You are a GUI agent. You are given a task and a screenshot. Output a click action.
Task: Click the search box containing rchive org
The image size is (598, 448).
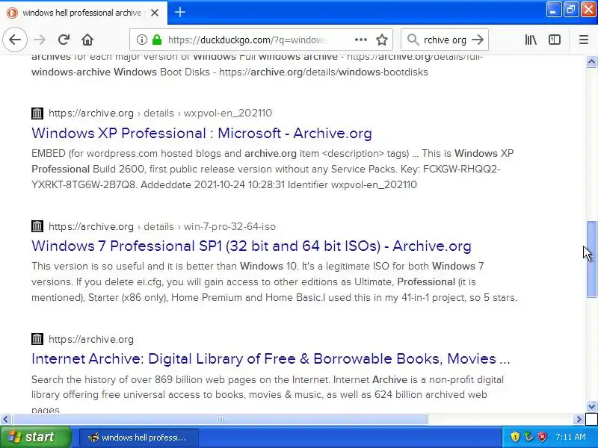pos(445,40)
